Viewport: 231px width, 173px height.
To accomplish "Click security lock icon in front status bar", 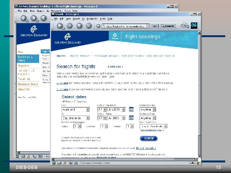I will point(198,163).
